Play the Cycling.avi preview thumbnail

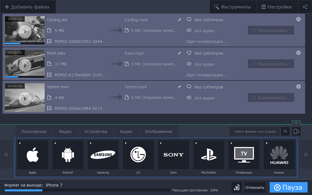(25, 32)
